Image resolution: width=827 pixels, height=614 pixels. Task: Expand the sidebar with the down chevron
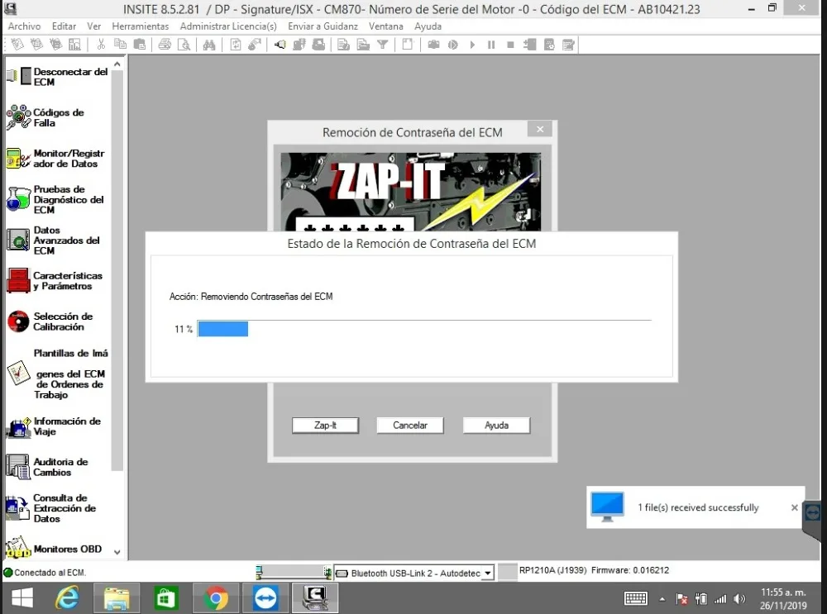(x=117, y=550)
